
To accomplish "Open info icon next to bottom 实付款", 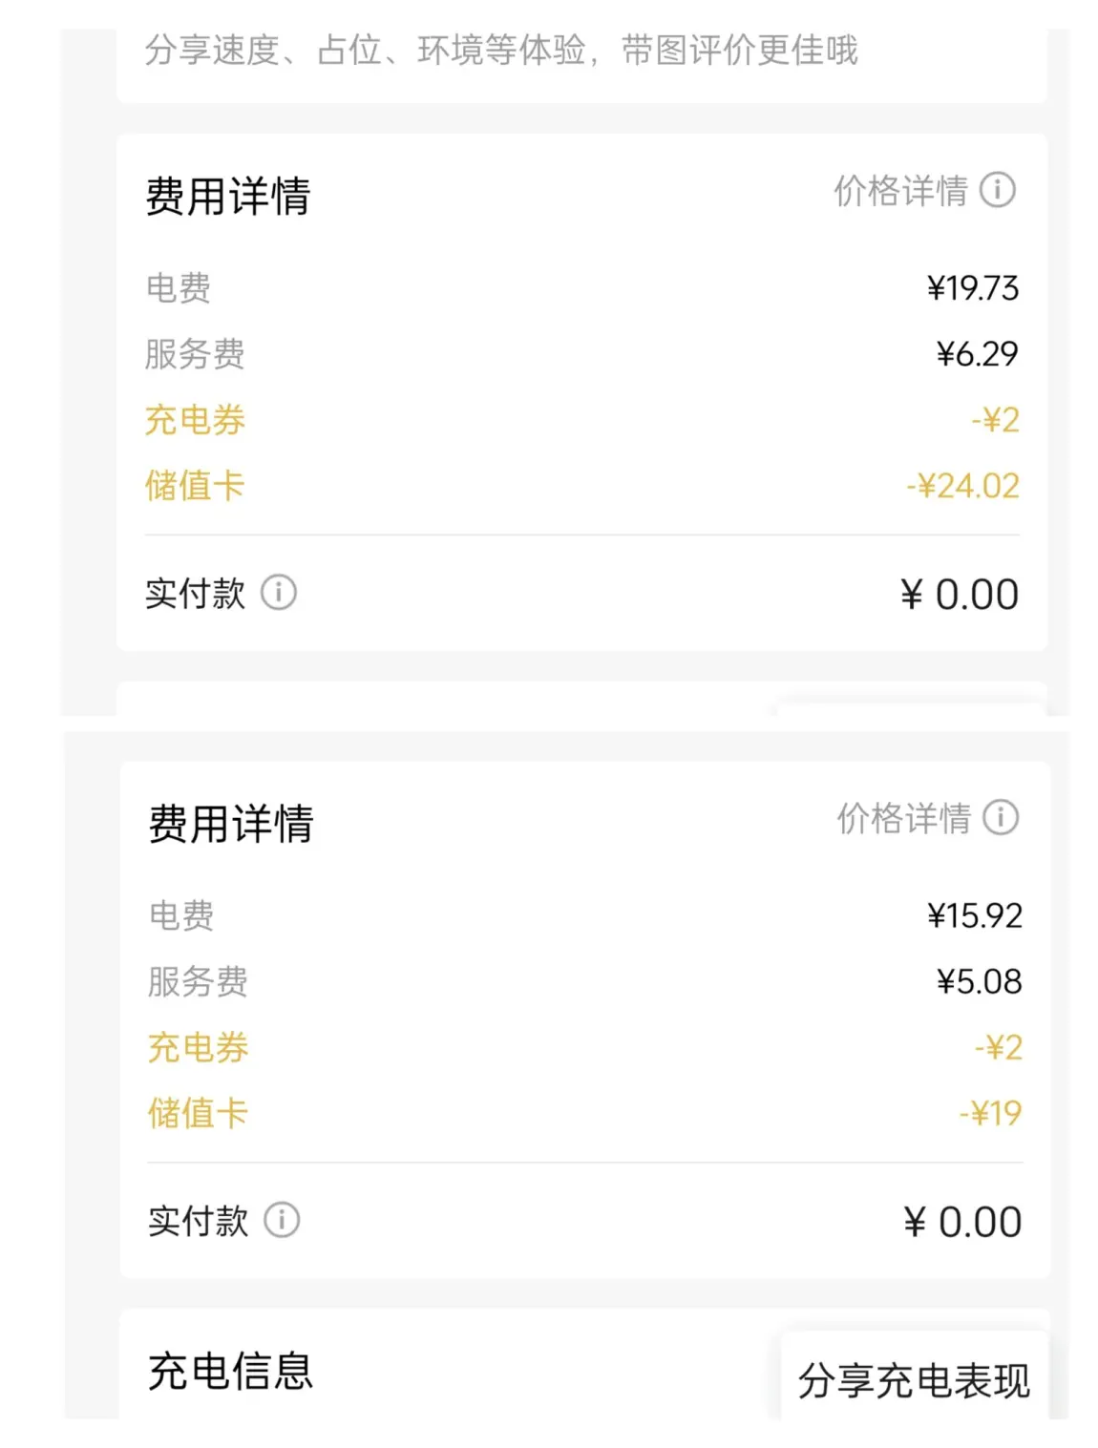I will tap(282, 1220).
